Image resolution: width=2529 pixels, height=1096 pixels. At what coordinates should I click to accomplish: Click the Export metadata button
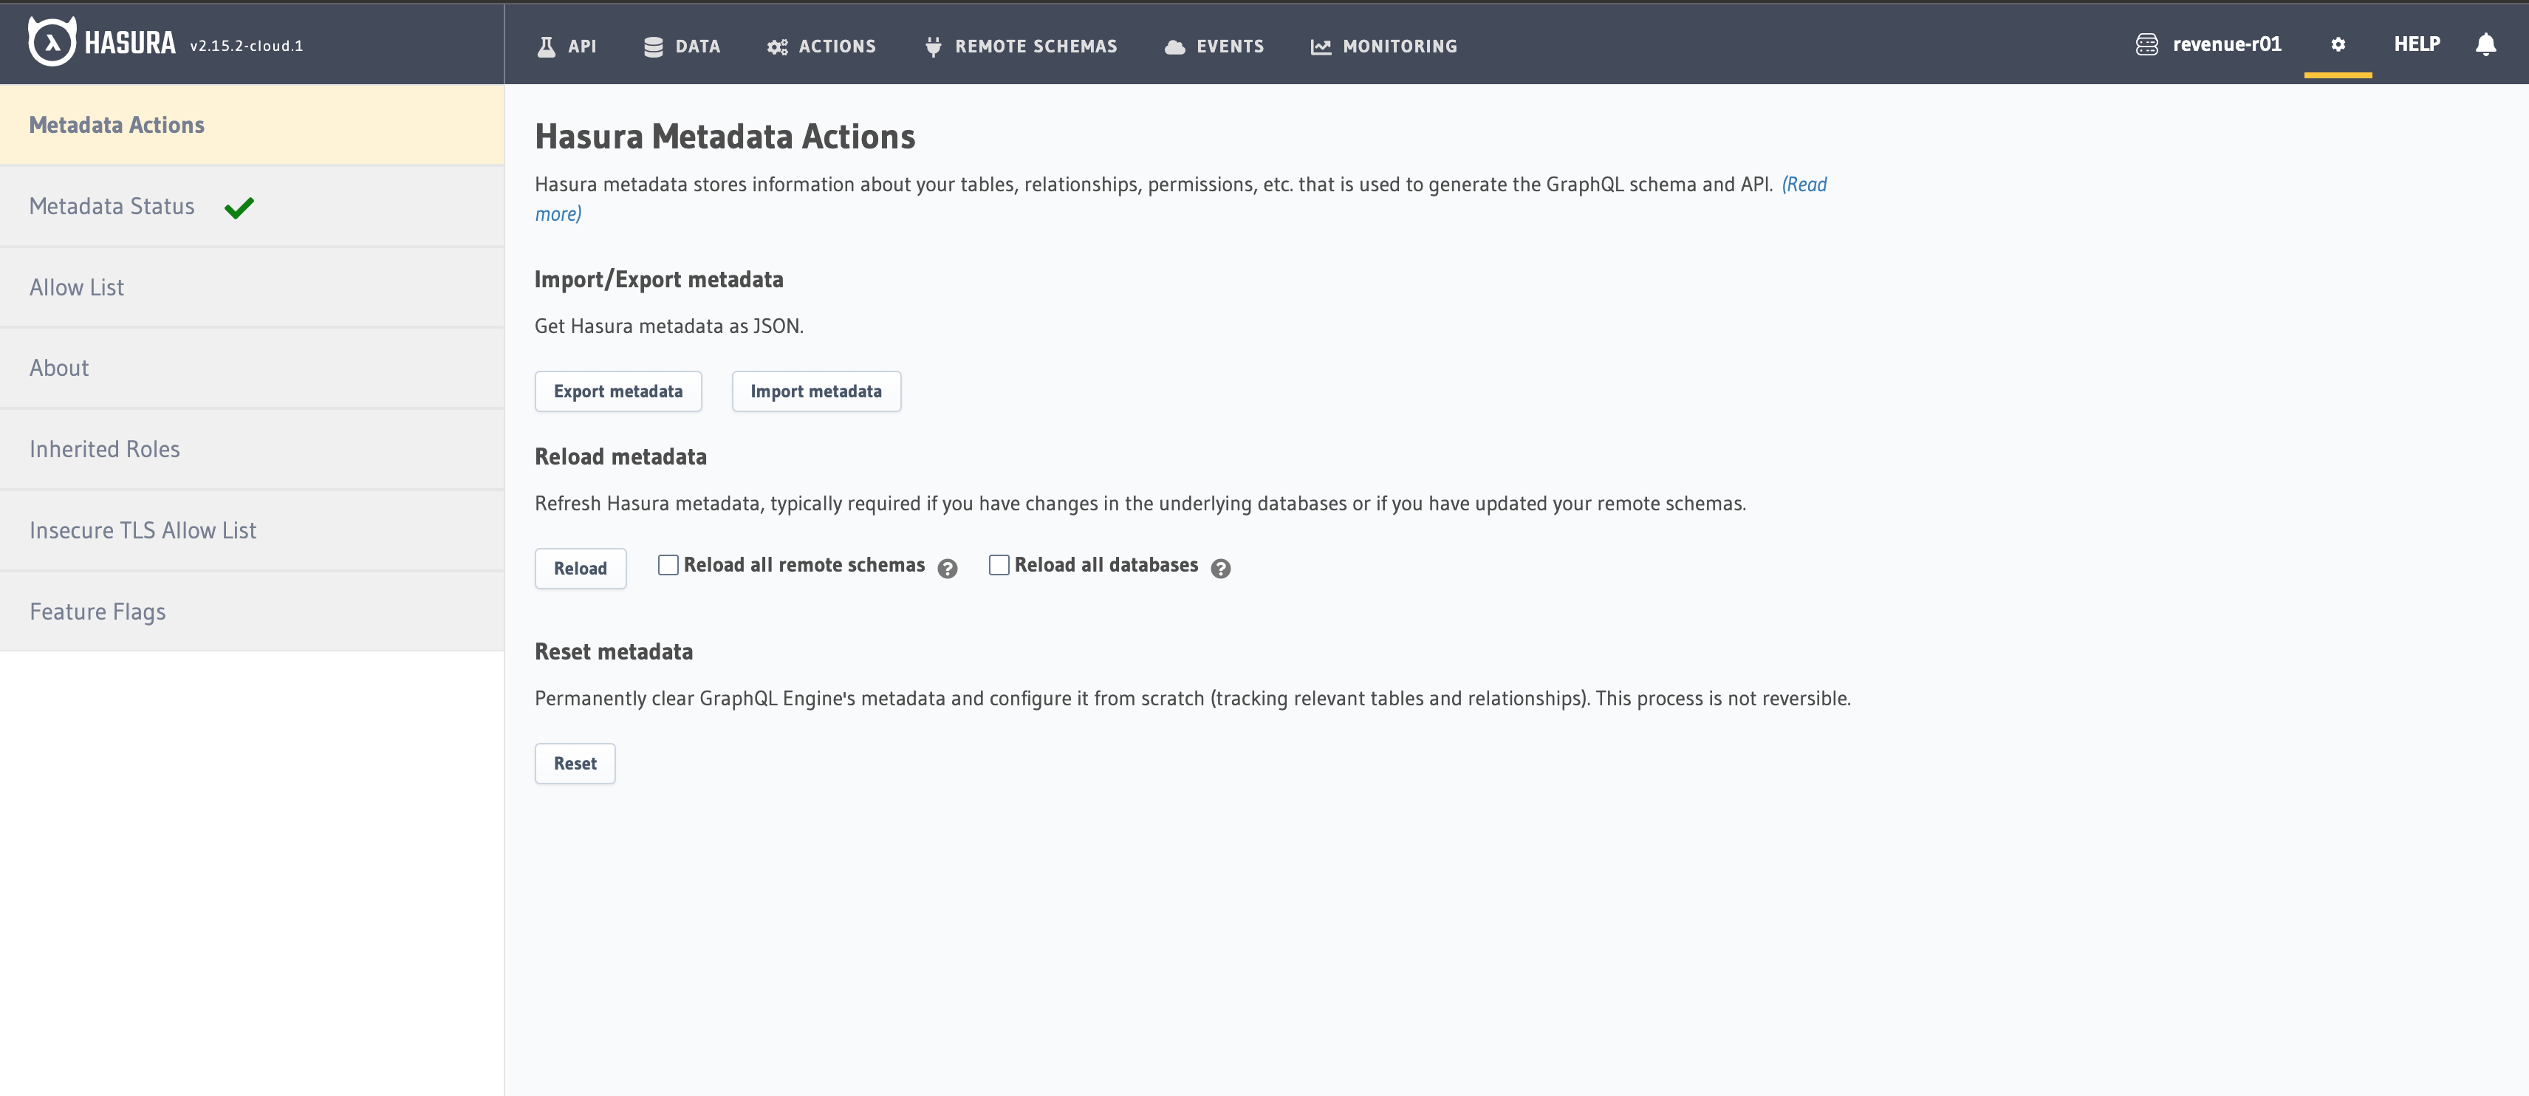617,391
